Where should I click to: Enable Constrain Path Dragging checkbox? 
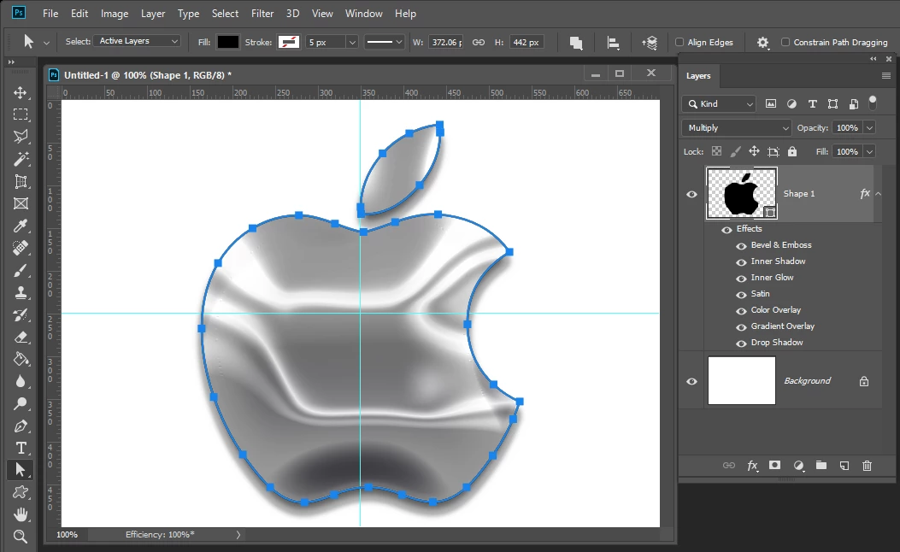tap(785, 42)
